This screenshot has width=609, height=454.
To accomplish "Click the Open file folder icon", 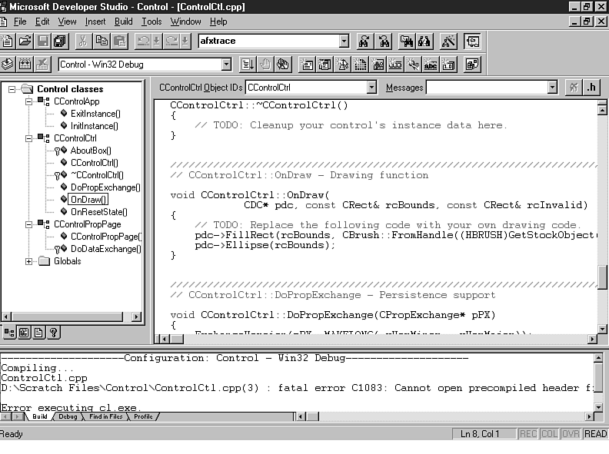I will coord(25,41).
